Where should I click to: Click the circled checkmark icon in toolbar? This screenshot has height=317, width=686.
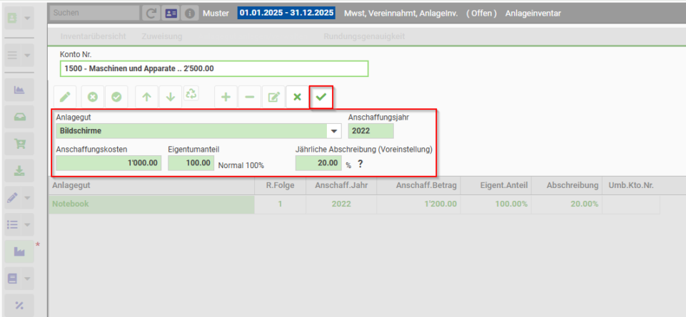(116, 97)
